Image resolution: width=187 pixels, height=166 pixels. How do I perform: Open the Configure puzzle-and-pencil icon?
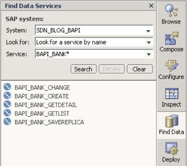(x=172, y=66)
